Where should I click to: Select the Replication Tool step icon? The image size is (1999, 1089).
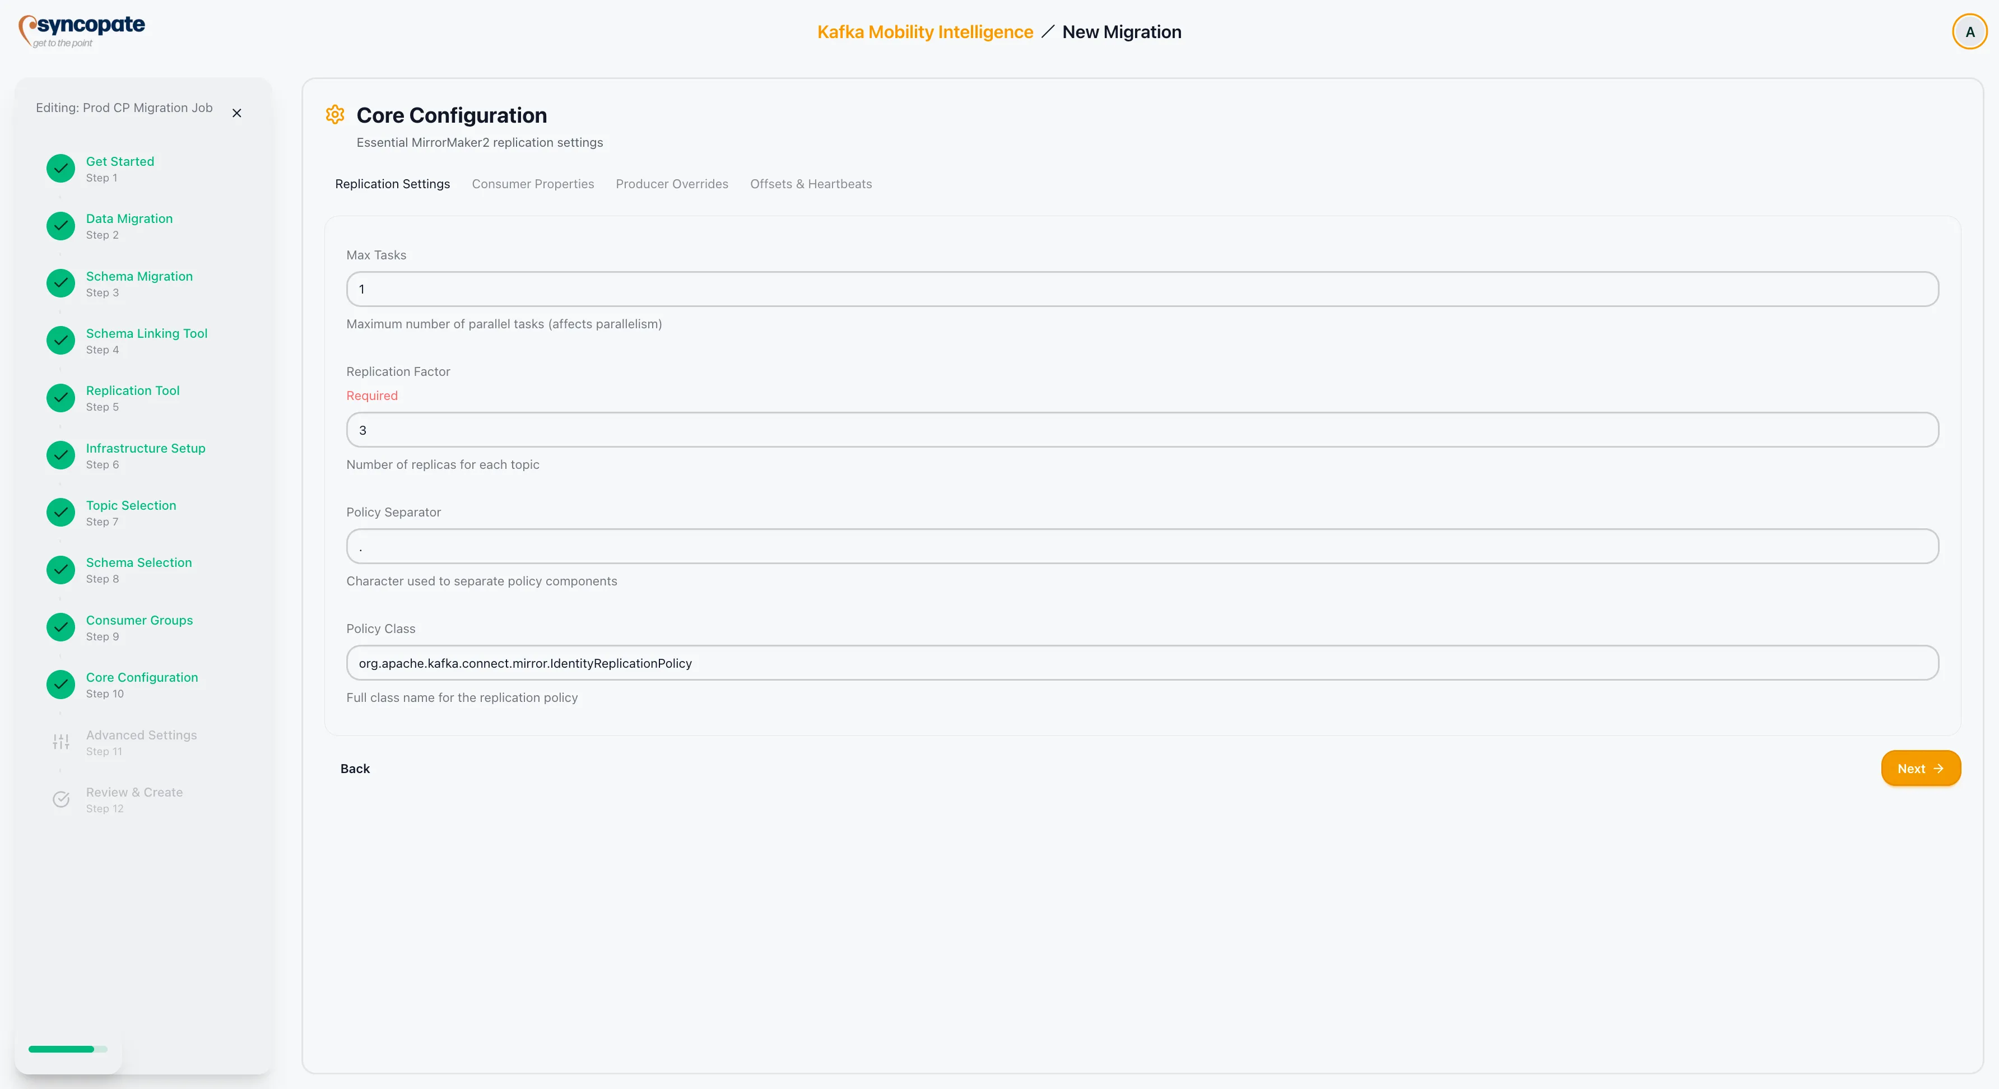point(60,397)
